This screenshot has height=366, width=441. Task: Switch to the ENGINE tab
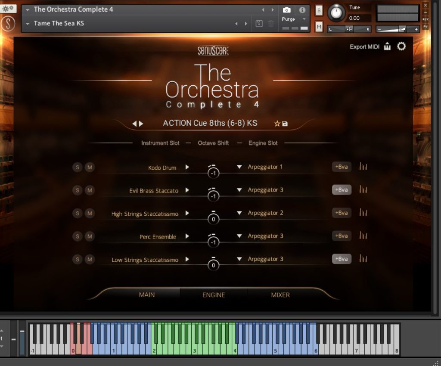[214, 295]
